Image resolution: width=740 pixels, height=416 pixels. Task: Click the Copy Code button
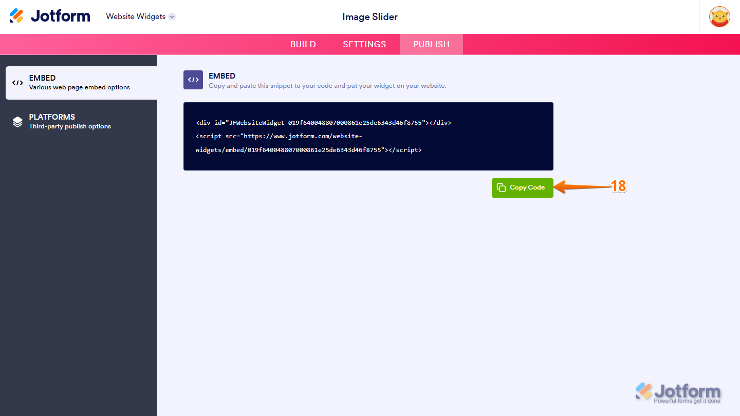(523, 188)
